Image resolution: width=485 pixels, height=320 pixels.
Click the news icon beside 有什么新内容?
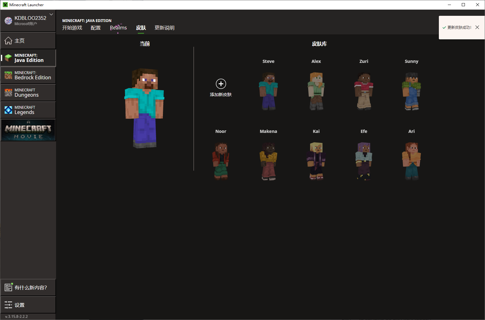pyautogui.click(x=8, y=287)
